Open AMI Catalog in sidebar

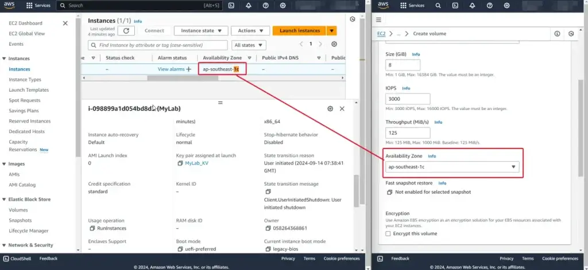point(22,185)
